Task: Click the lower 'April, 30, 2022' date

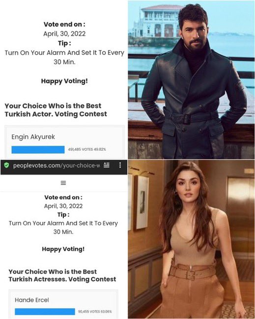Action: click(63, 206)
